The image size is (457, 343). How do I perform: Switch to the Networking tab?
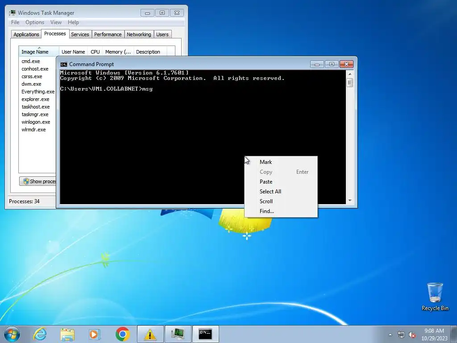[139, 34]
